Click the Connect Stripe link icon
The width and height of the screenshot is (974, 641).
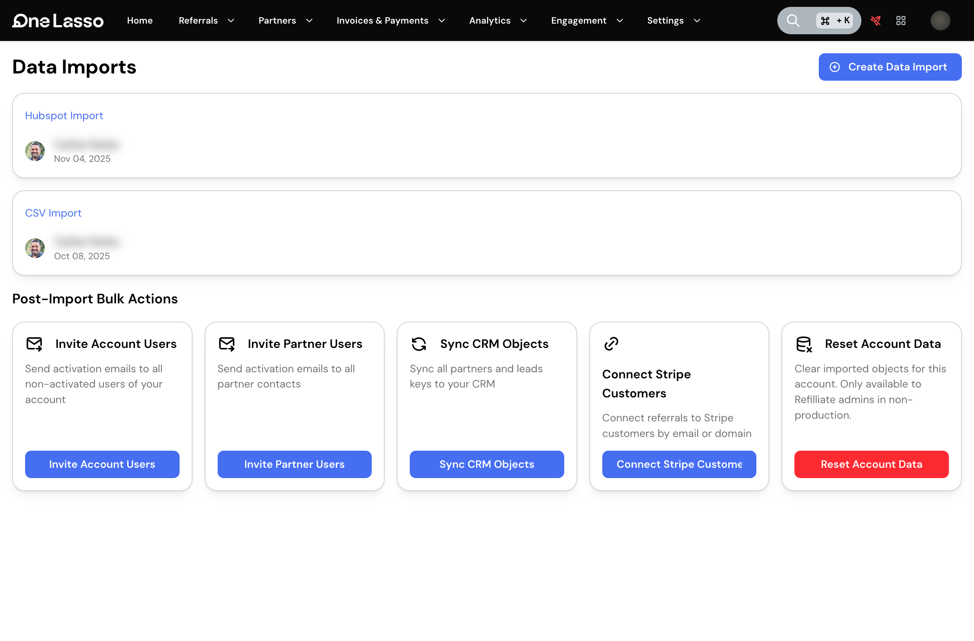click(611, 344)
